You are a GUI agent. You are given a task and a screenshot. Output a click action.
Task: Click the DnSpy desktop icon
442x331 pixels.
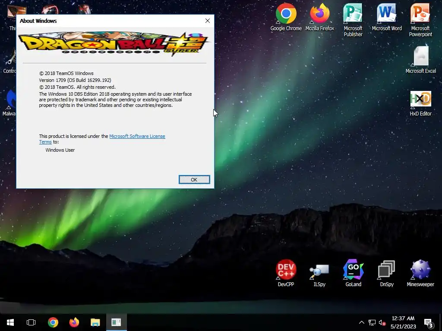(x=386, y=274)
